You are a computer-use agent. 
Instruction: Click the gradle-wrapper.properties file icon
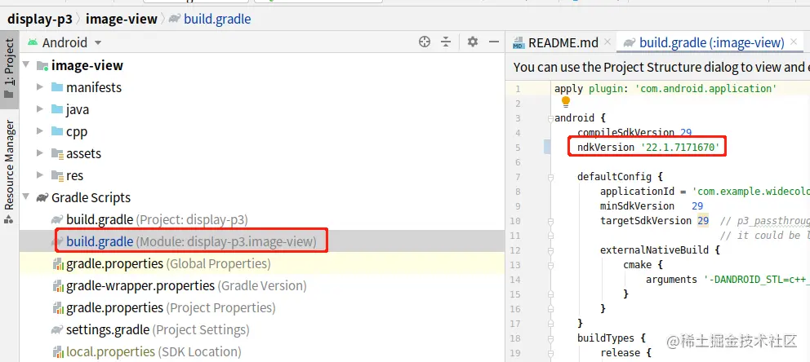[x=58, y=285]
